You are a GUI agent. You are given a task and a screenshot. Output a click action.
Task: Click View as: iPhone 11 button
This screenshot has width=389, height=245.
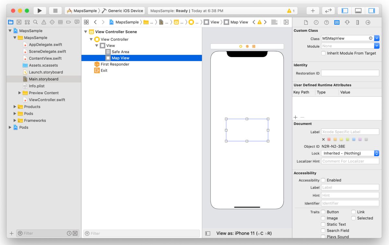[244, 233]
